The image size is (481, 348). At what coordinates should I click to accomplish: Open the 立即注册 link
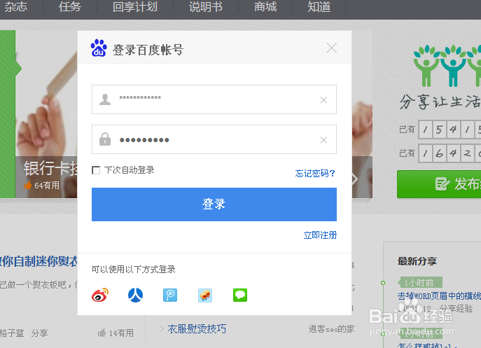click(x=320, y=235)
